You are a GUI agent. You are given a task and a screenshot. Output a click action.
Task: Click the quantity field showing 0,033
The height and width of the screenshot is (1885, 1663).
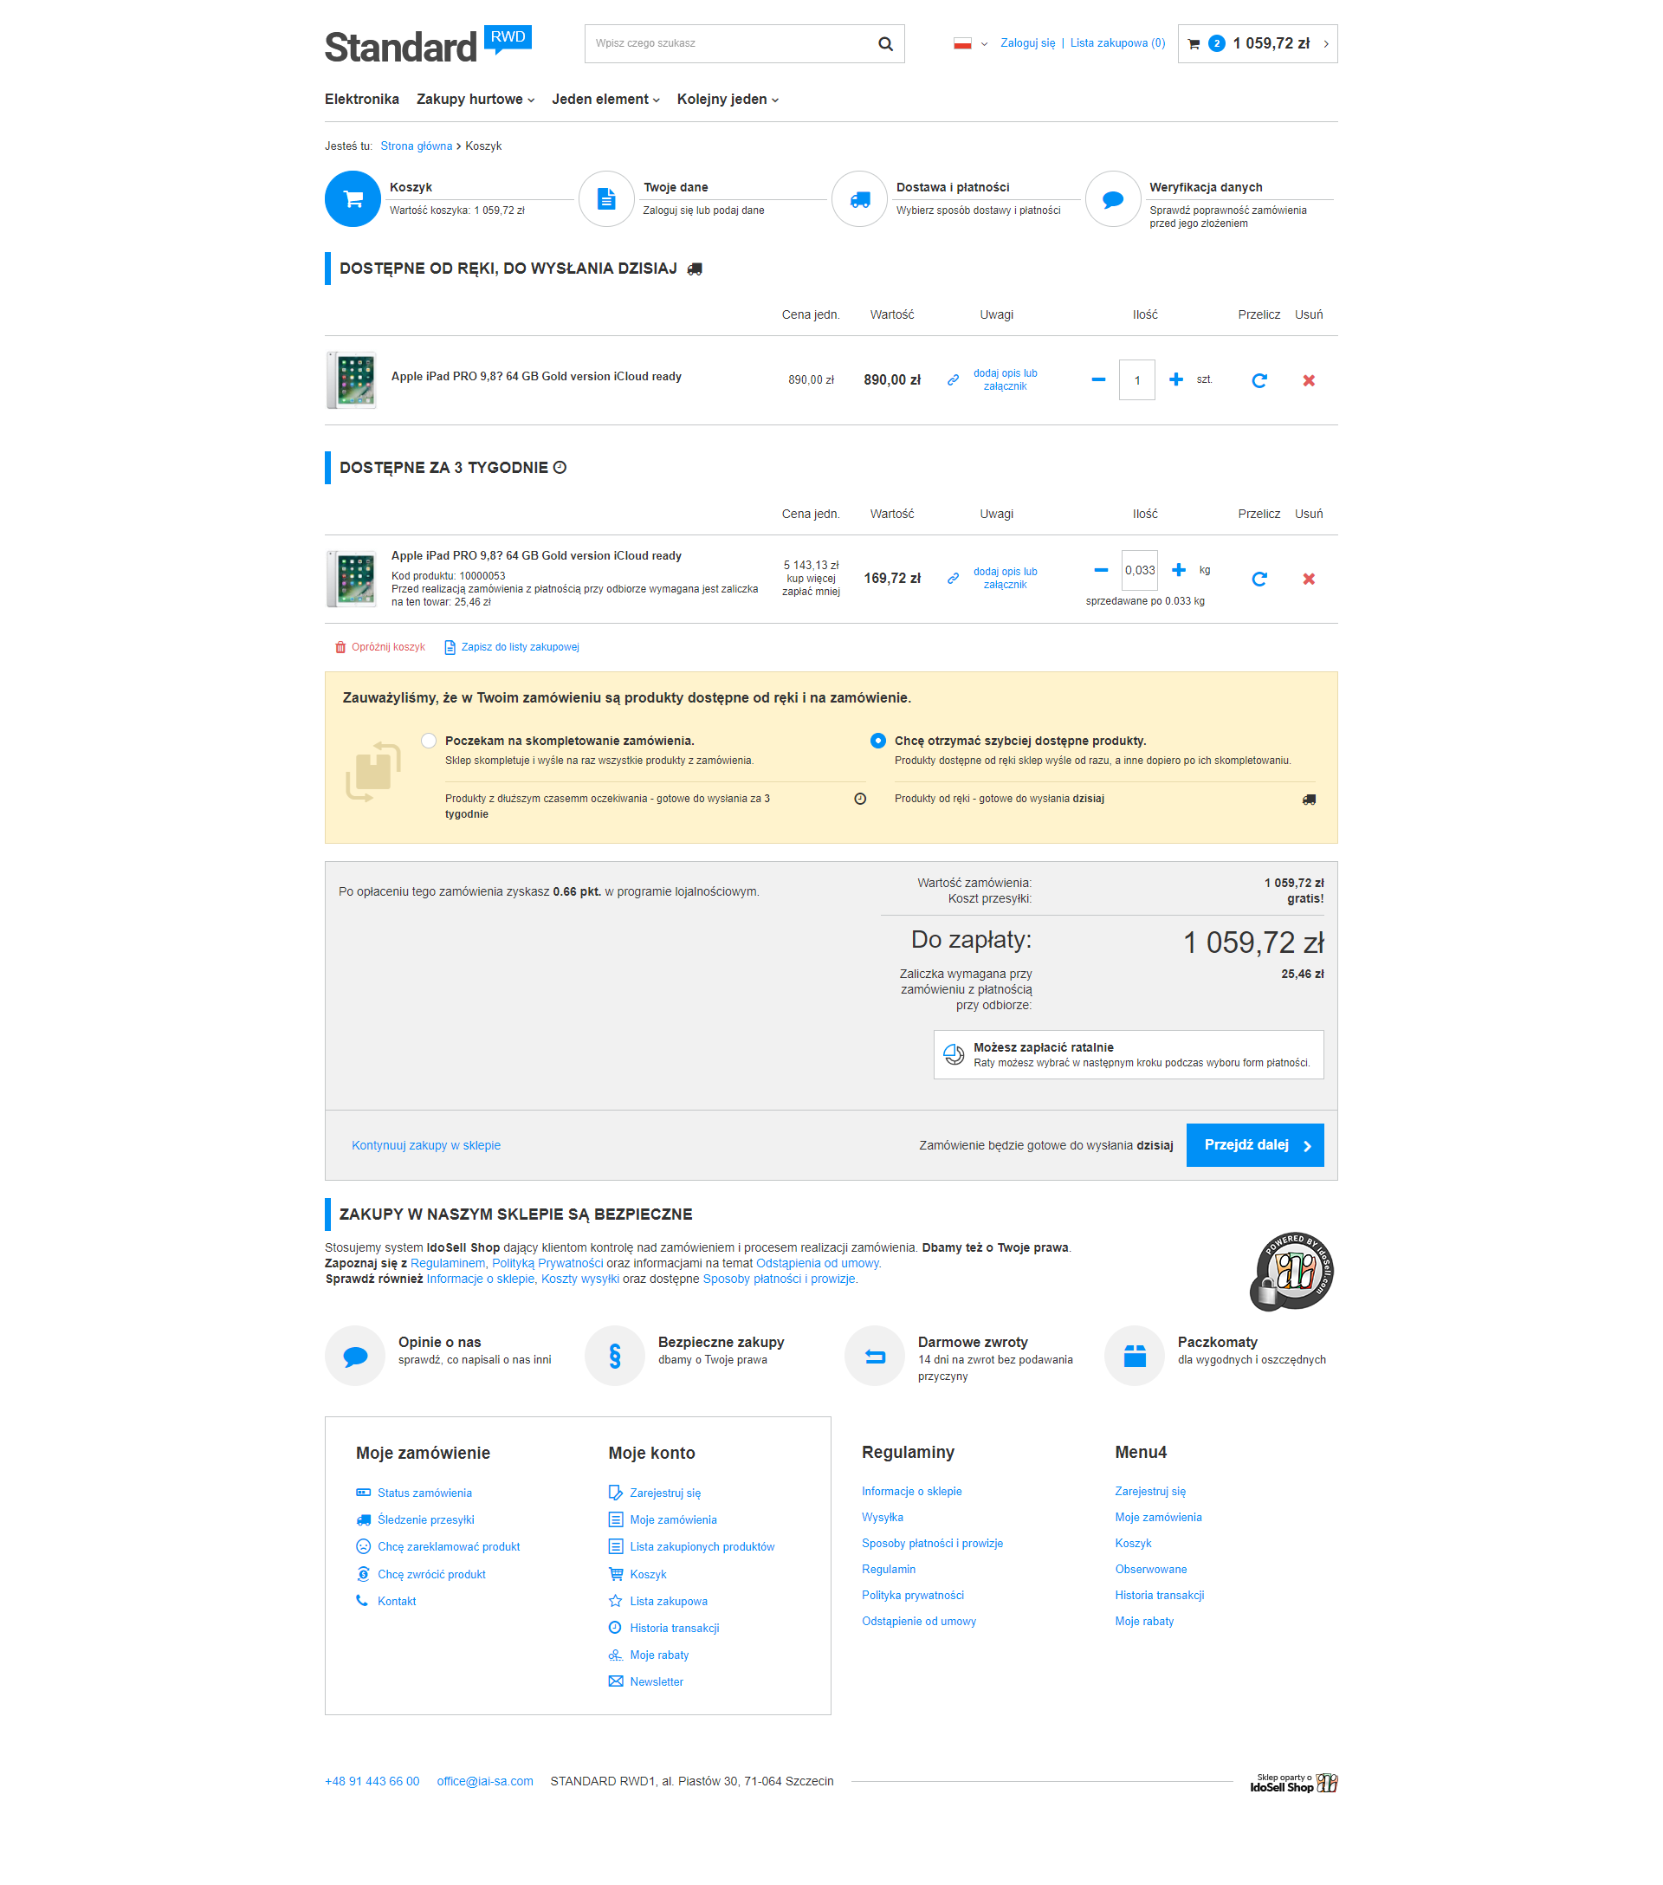1139,570
